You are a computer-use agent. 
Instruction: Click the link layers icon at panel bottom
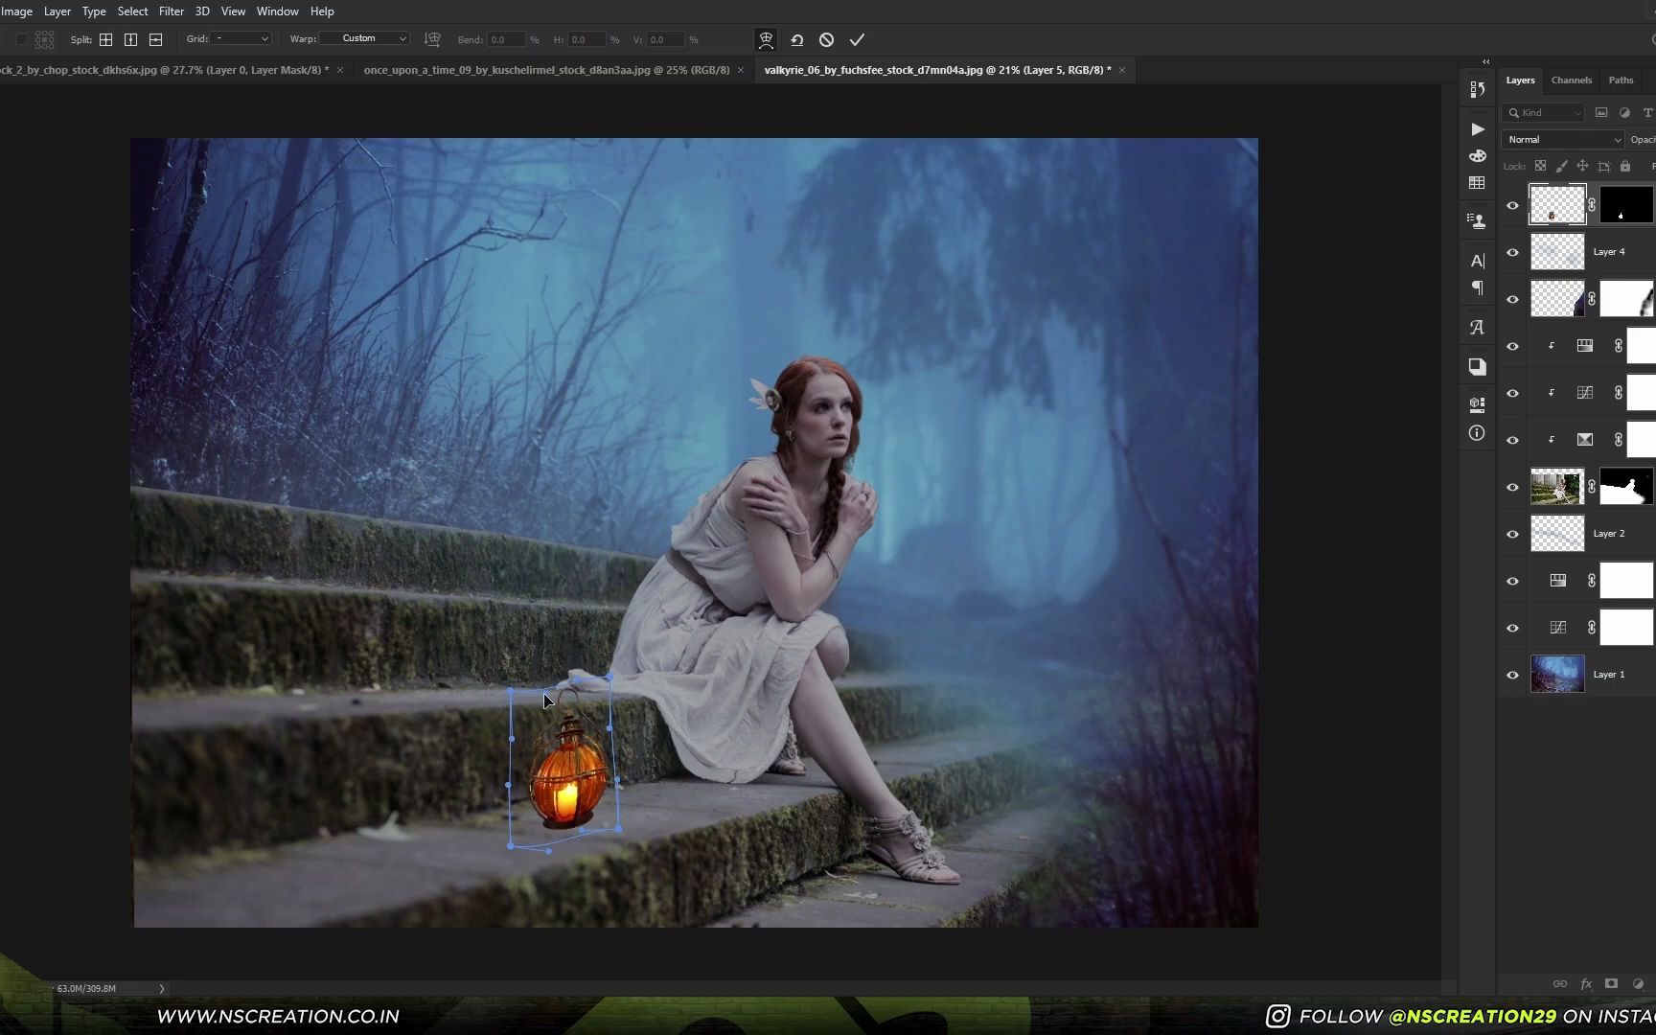1560,984
